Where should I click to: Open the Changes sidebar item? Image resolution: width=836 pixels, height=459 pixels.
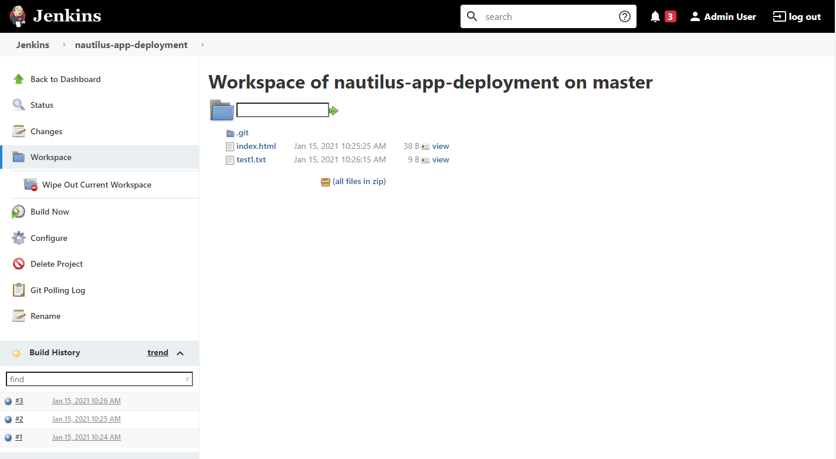46,131
